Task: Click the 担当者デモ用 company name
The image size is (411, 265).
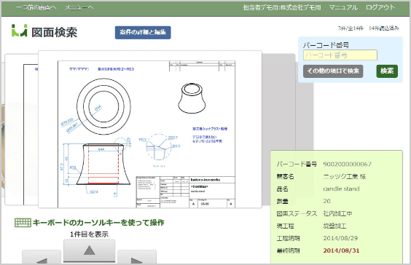Action: pyautogui.click(x=282, y=7)
